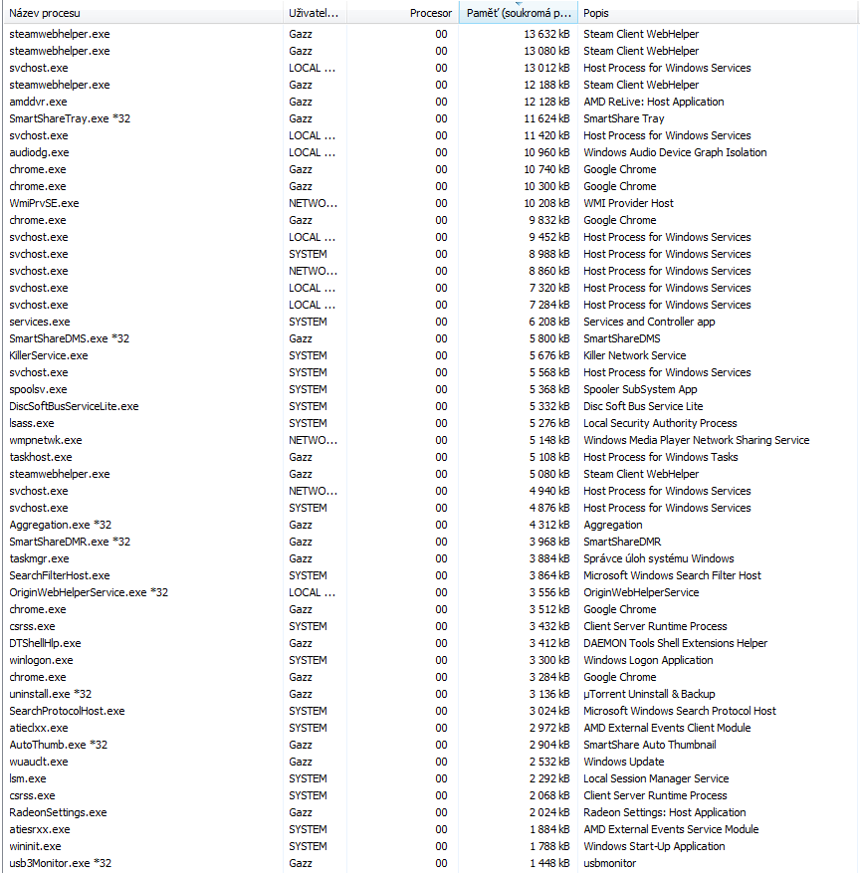Select the DiscSoftBusServiceLite.exe process

[431, 406]
